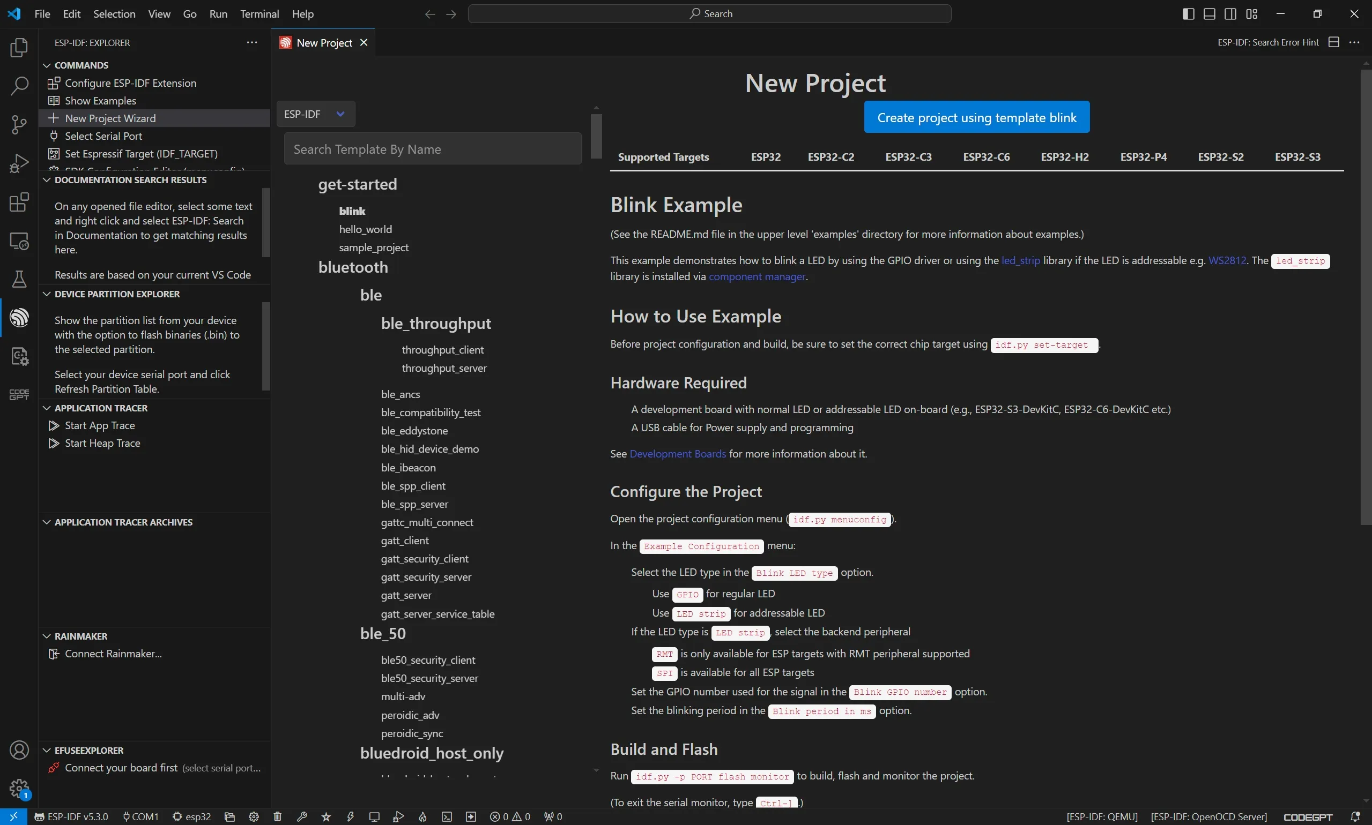
Task: Open the Source Control view
Action: pyautogui.click(x=19, y=124)
